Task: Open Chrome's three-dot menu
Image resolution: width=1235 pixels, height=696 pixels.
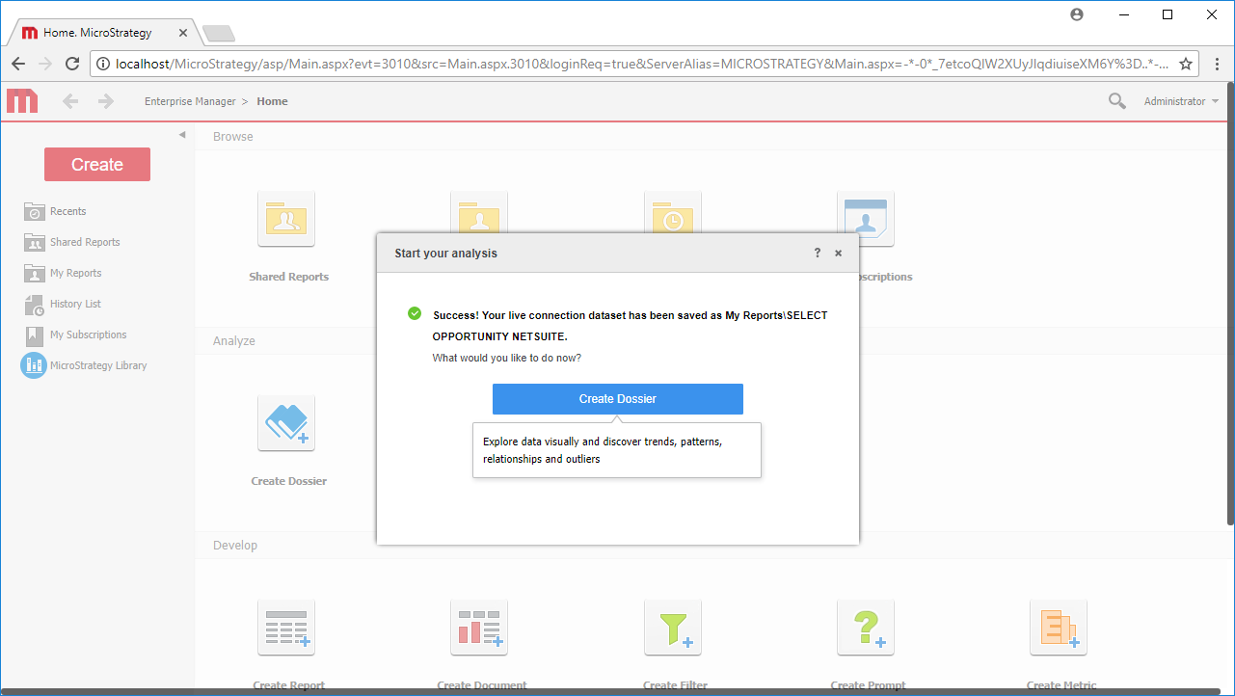Action: 1218,64
